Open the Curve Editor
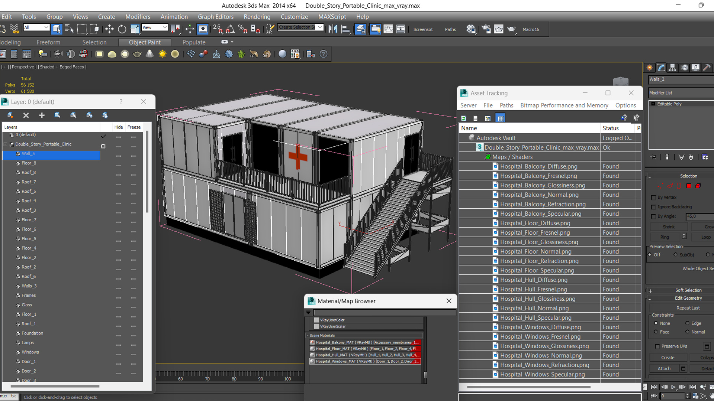Viewport: 714px width, 401px height. (x=388, y=29)
